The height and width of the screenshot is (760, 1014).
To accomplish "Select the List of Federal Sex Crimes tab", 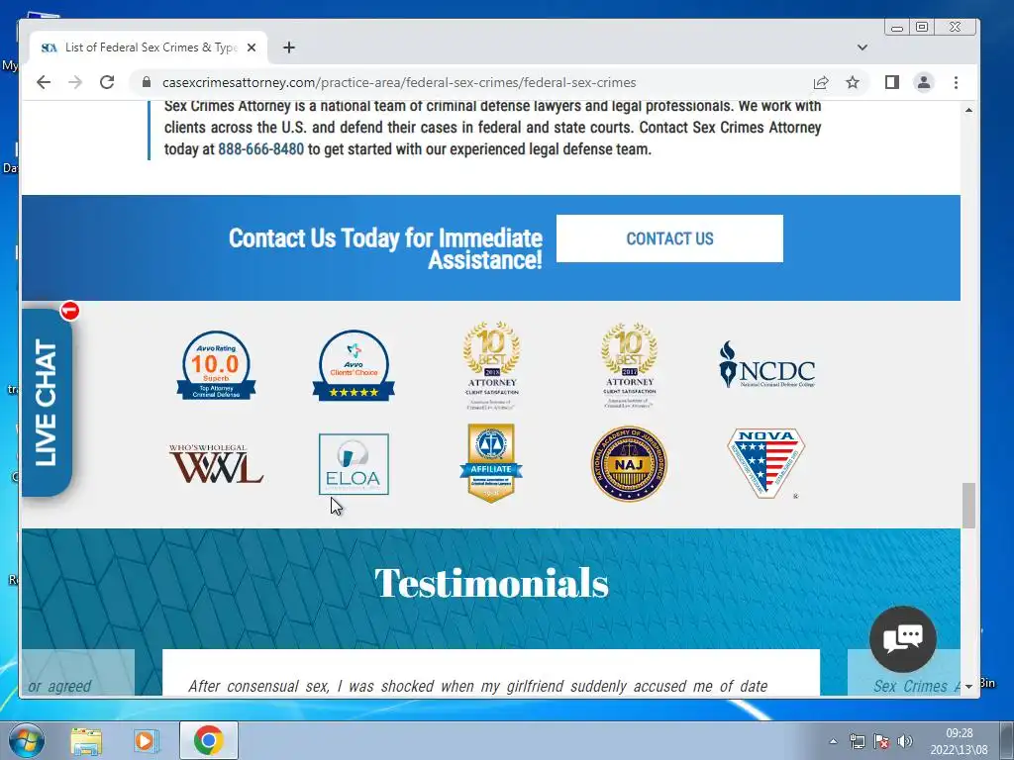I will [x=149, y=47].
